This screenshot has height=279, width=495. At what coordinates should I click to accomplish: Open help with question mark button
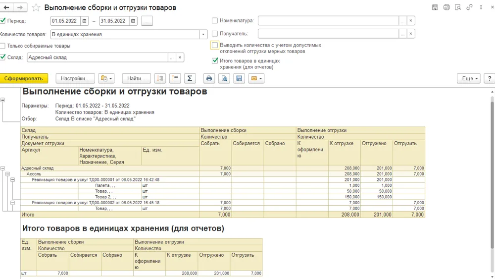tap(490, 78)
